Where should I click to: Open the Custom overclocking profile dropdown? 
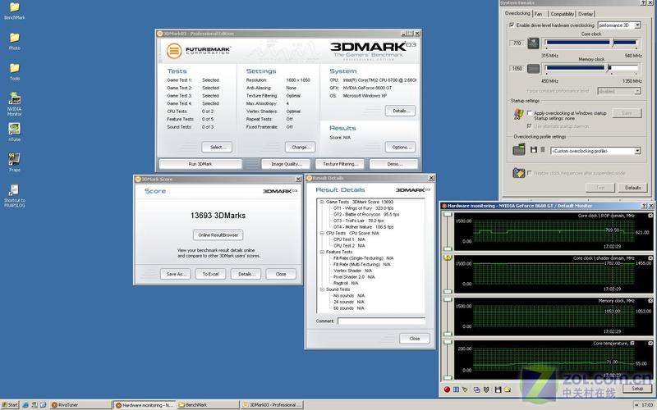(596, 151)
